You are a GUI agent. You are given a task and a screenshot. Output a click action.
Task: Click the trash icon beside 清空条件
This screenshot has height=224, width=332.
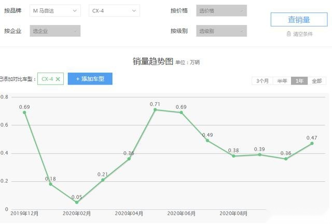tap(288, 34)
